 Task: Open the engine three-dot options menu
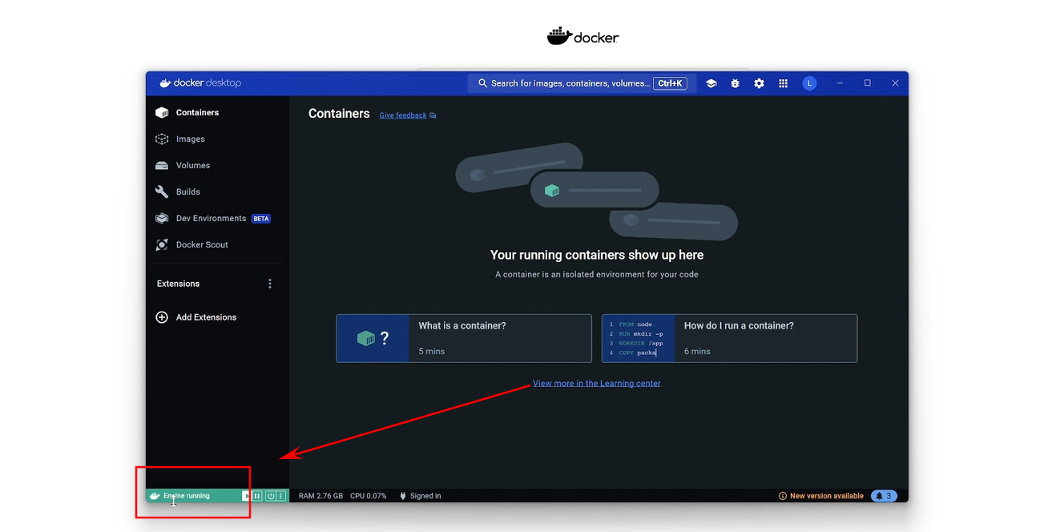coord(280,496)
